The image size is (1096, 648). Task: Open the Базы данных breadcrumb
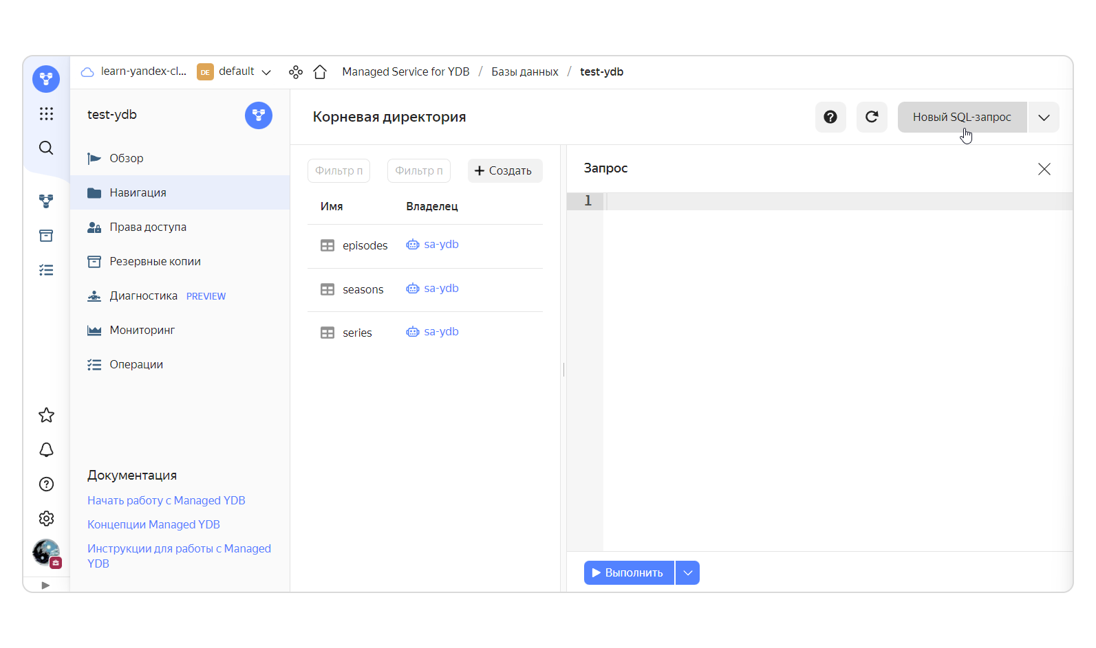525,71
